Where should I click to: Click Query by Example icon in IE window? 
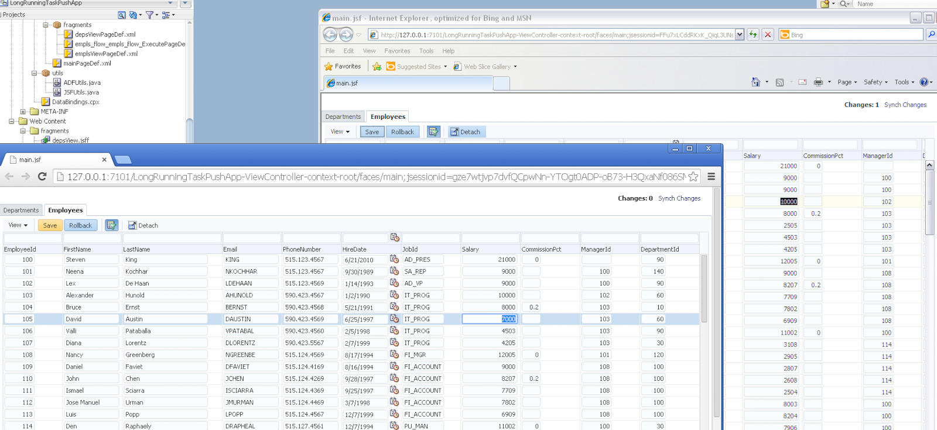[433, 132]
